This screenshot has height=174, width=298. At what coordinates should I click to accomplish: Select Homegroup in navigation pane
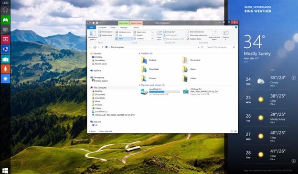pos(97,77)
